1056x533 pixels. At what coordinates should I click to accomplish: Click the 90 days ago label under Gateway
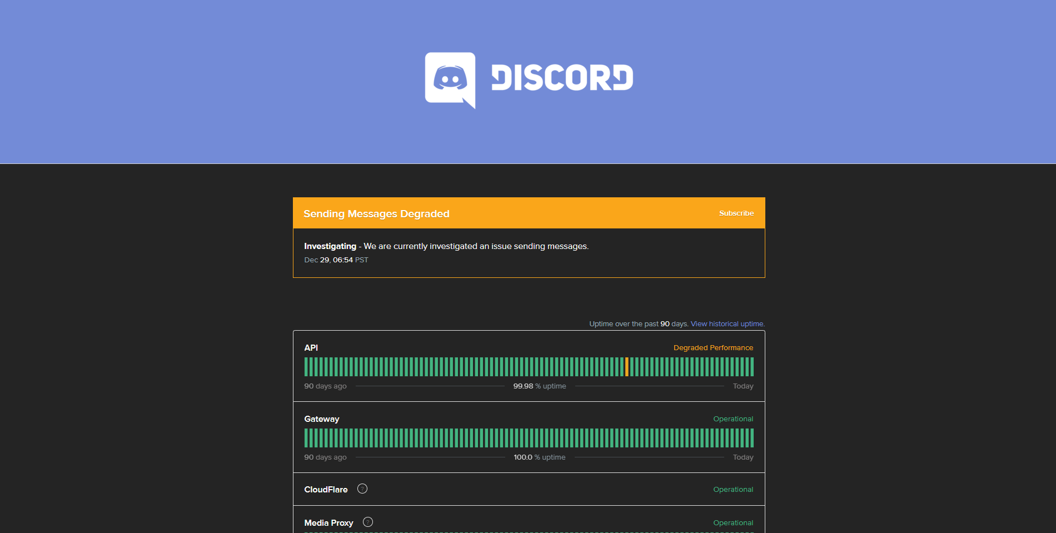click(x=325, y=457)
